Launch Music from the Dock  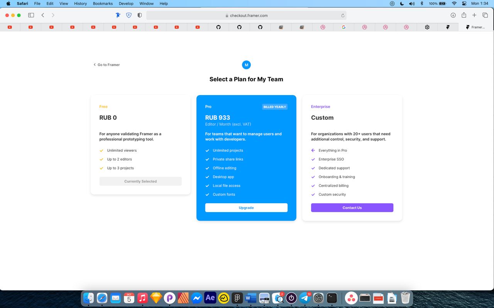pos(142,298)
